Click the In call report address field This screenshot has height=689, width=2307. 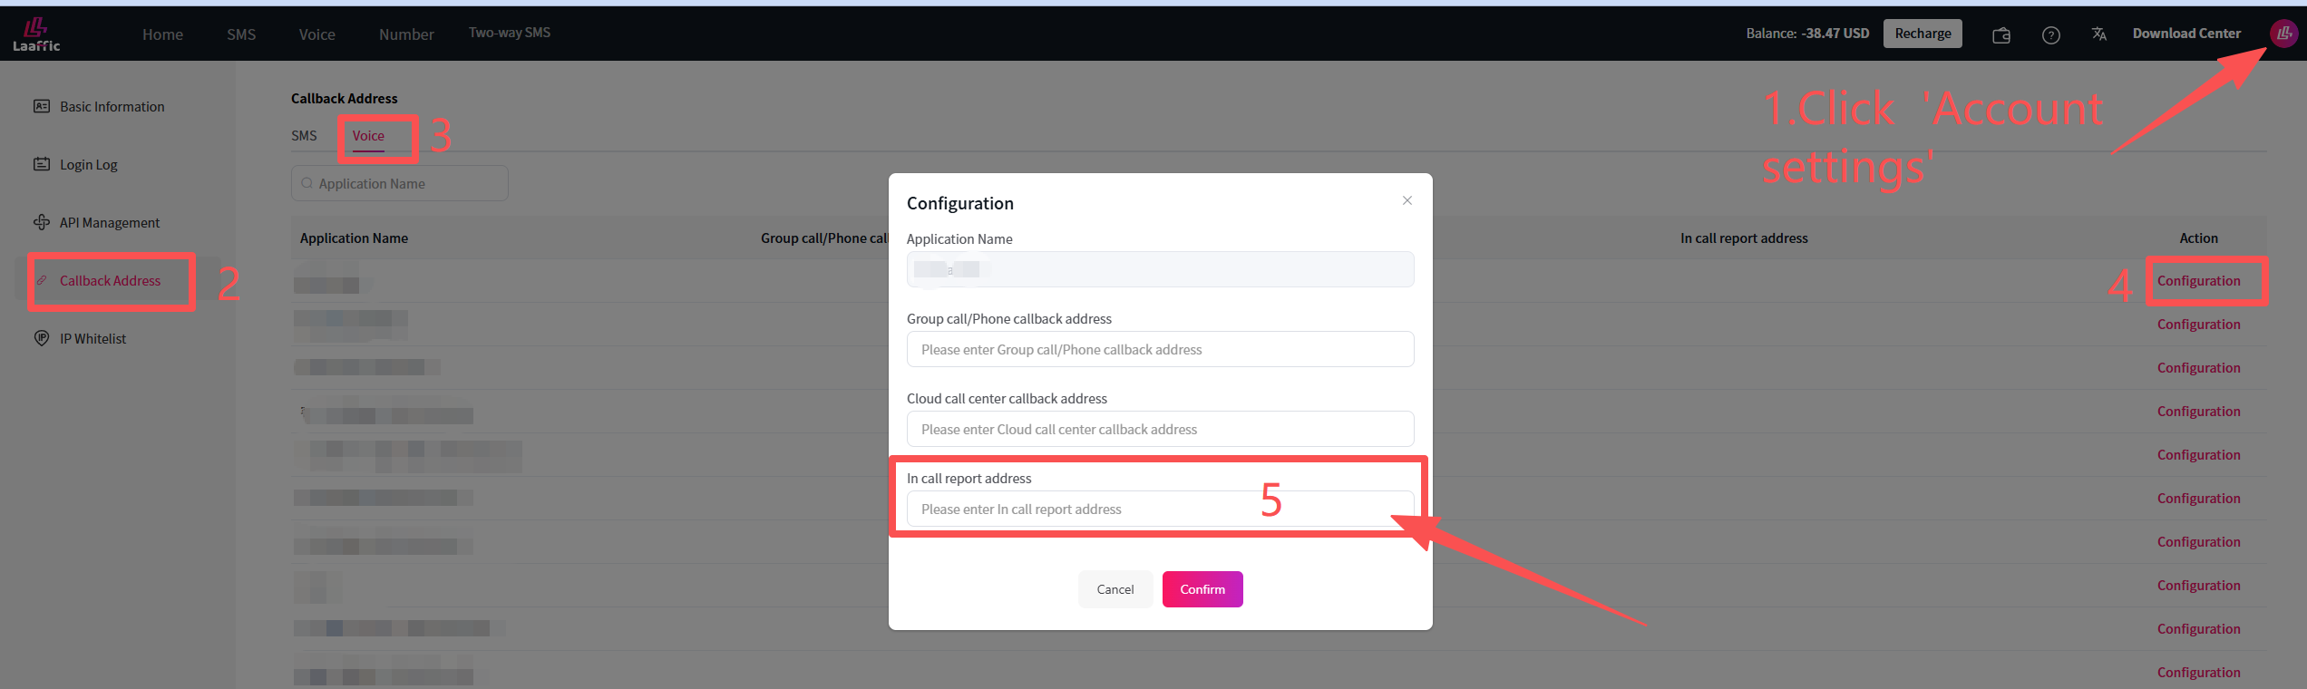pyautogui.click(x=1160, y=509)
